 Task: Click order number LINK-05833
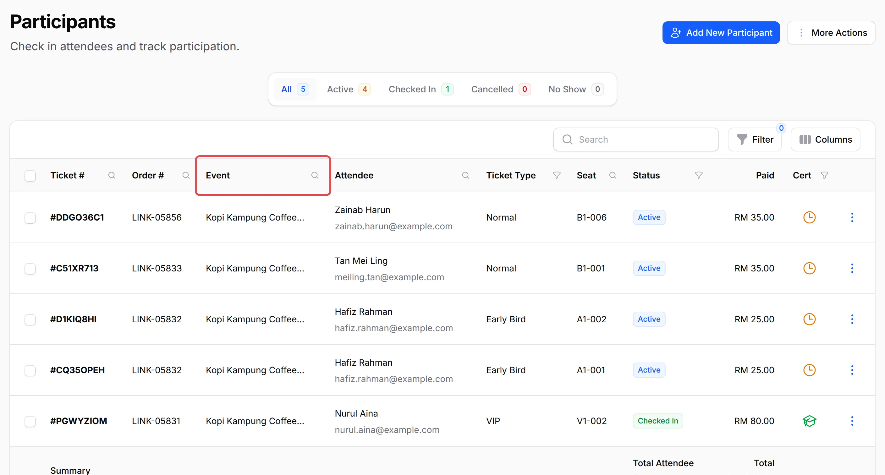(x=157, y=268)
